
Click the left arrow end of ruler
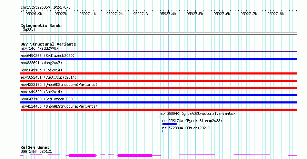[21, 11]
